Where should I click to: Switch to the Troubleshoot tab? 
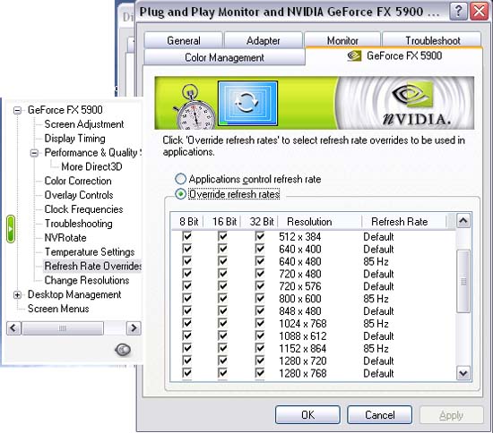[432, 40]
